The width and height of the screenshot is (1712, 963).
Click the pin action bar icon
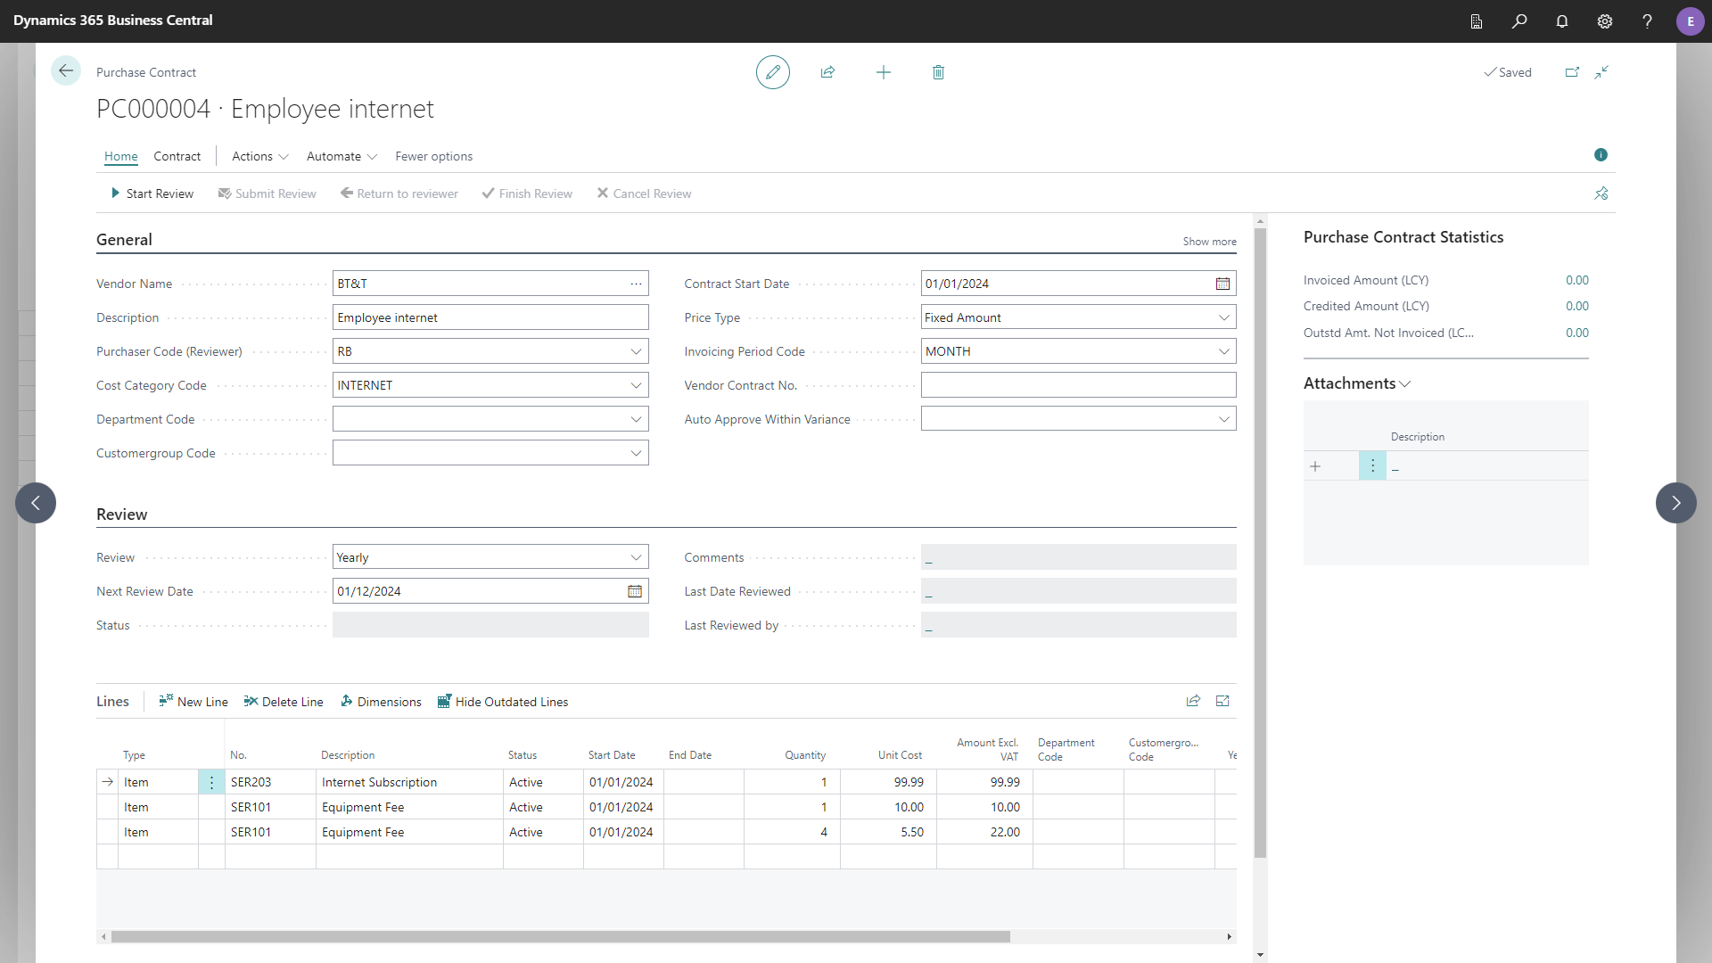click(1601, 193)
